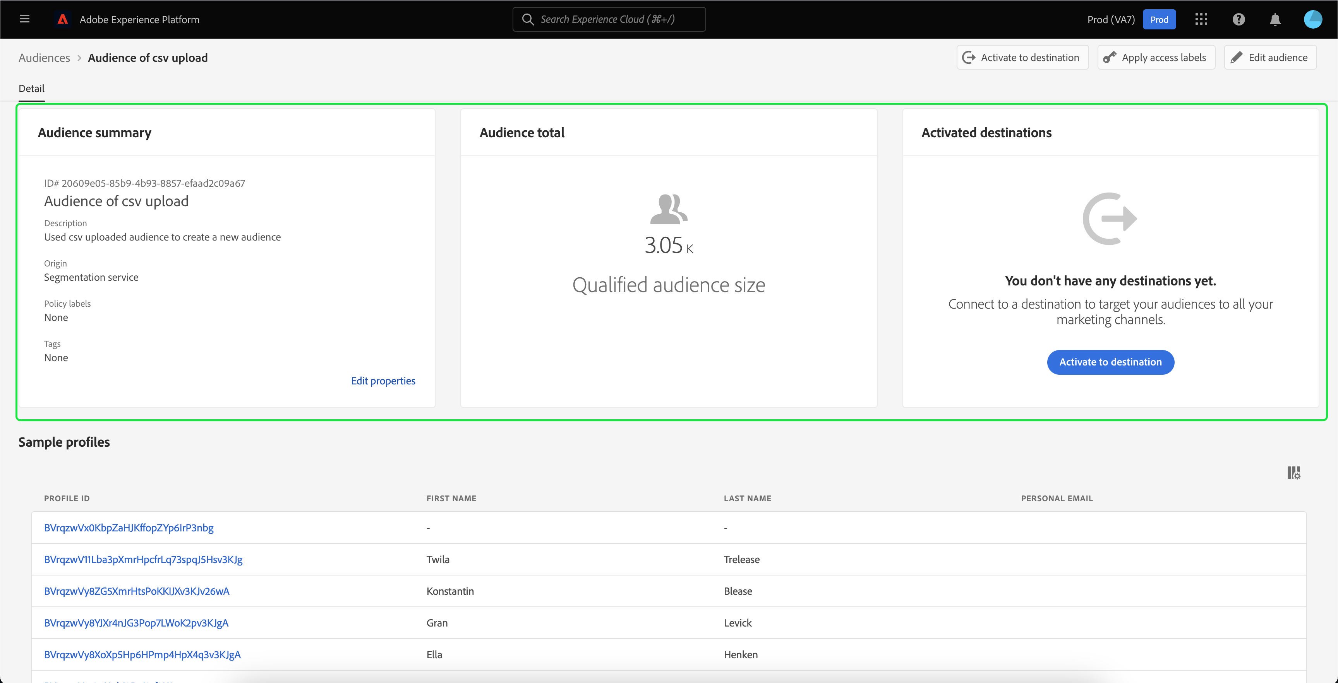The height and width of the screenshot is (683, 1338).
Task: Click Apply access labels button
Action: (1156, 58)
